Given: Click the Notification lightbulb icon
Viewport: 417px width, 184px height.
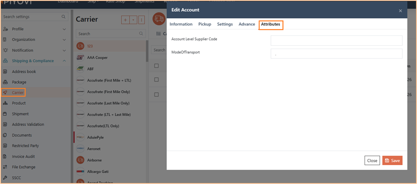Looking at the screenshot, I should tap(5, 50).
